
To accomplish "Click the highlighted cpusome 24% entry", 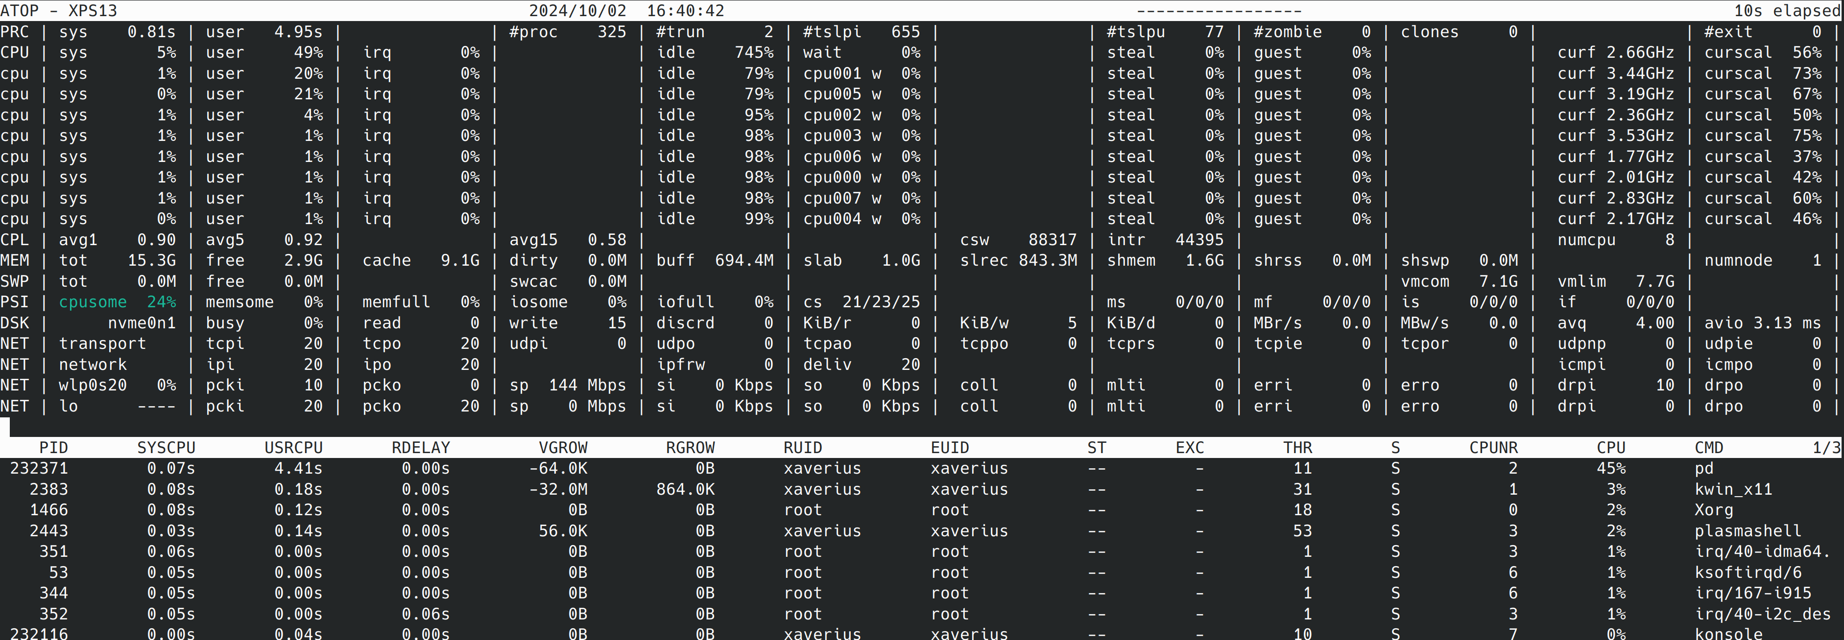I will point(118,302).
